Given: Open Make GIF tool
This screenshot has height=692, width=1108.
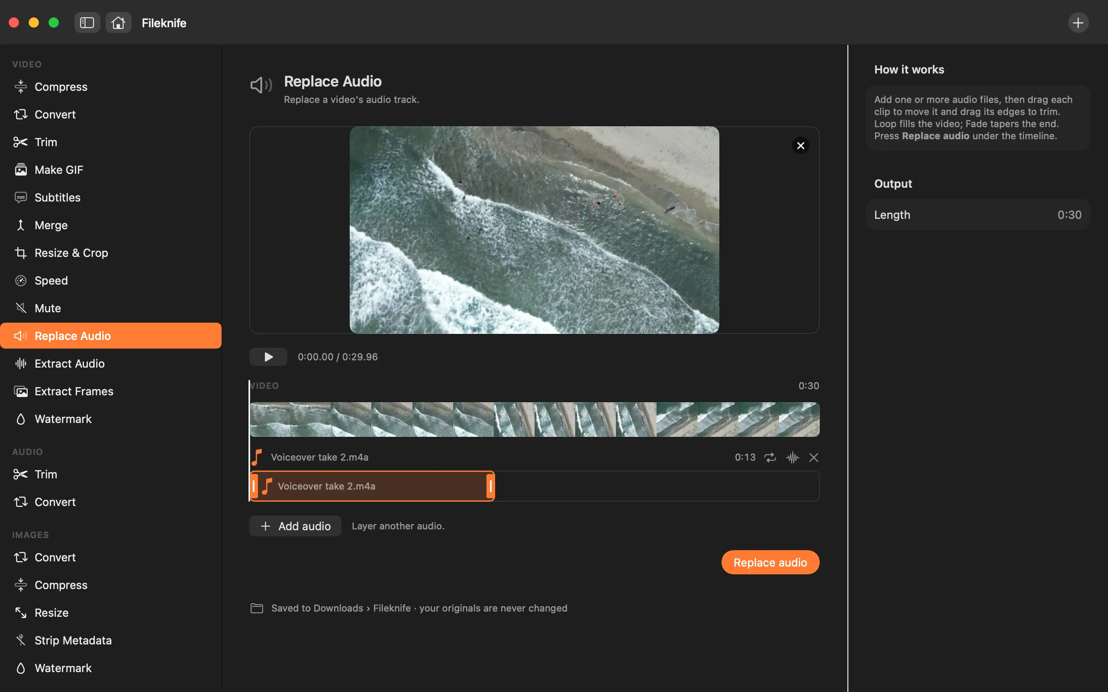Looking at the screenshot, I should tap(111, 170).
